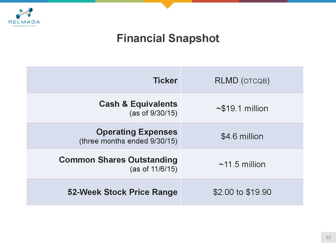Select the green segment of top bar

[x=119, y=1]
